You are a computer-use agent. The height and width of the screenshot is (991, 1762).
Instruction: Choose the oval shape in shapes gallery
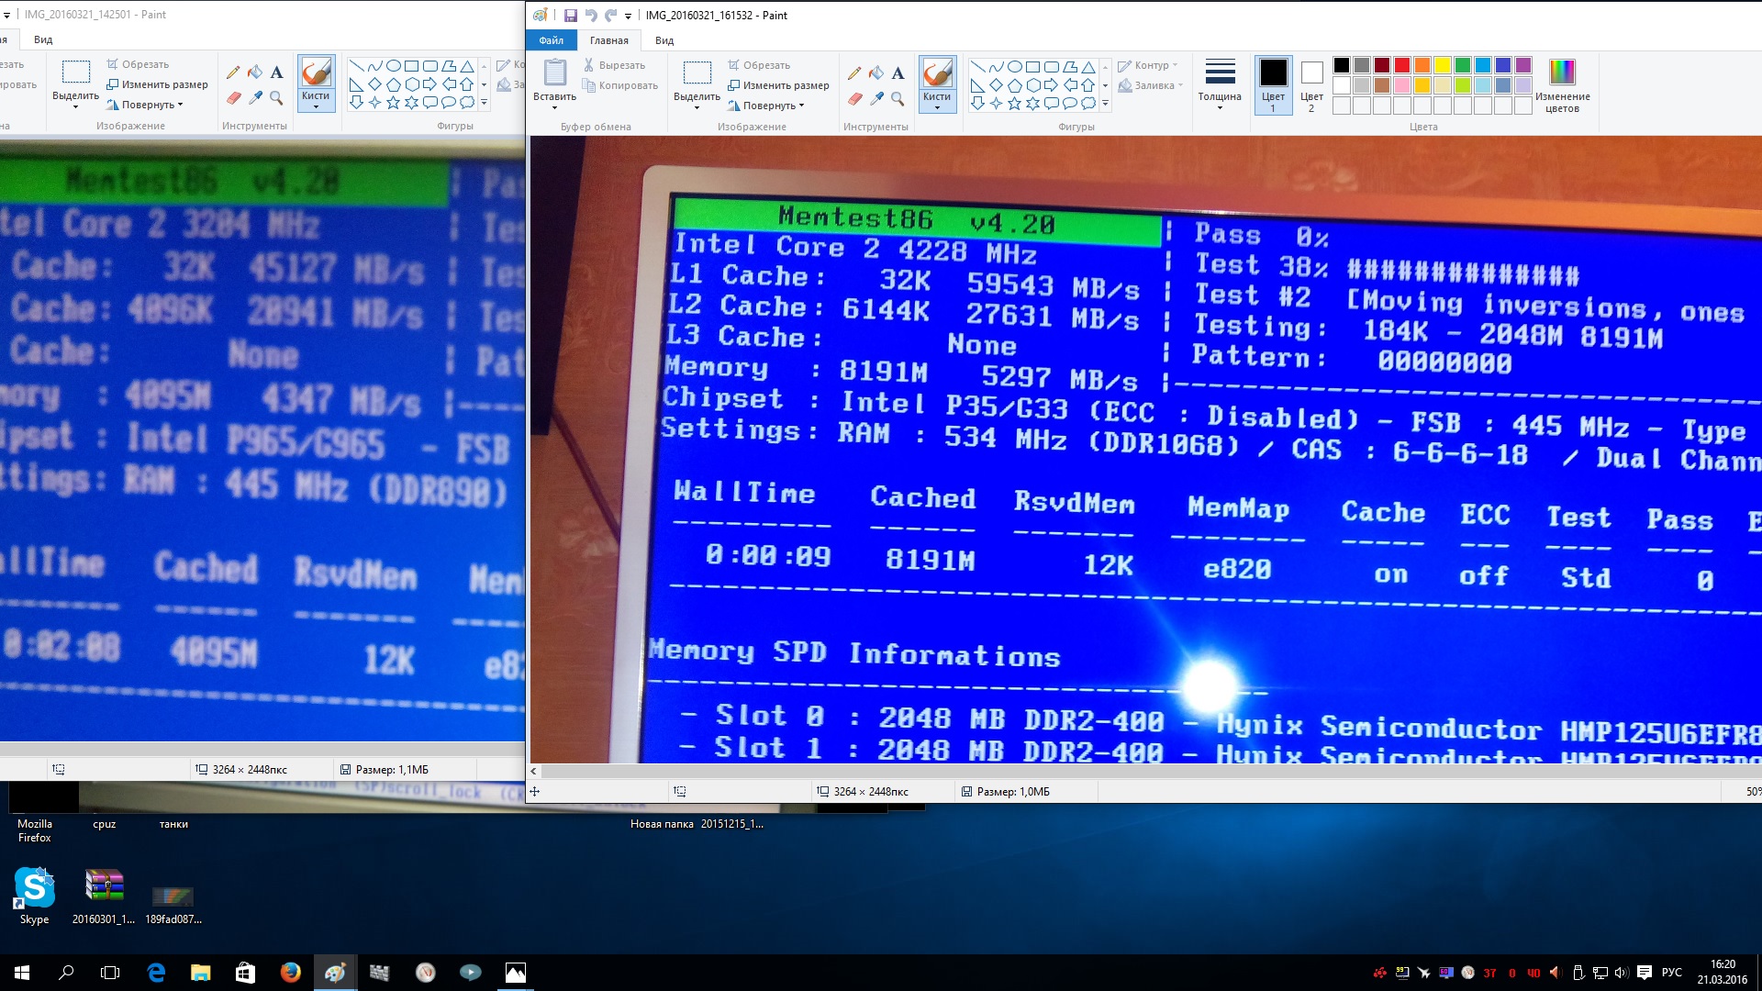pos(1014,67)
